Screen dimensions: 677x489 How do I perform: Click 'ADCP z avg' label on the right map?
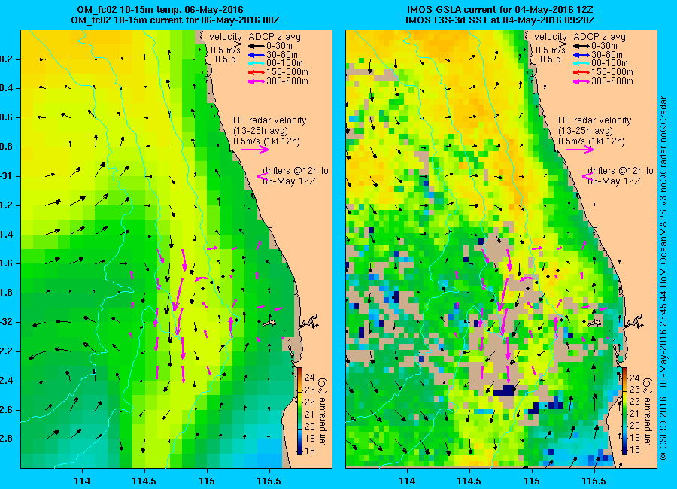[x=600, y=37]
